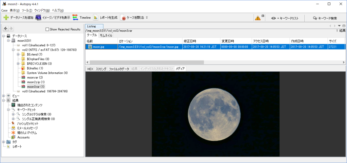Image resolution: width=347 pixels, height=163 pixels.
Task: Click the Generate Report toolbar icon
Action: (96, 18)
